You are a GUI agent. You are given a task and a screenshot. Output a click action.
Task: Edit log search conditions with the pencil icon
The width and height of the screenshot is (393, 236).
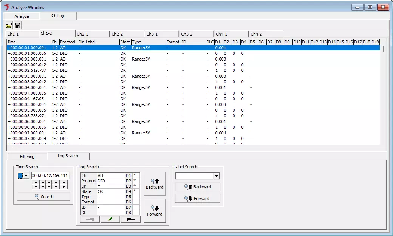click(x=110, y=219)
